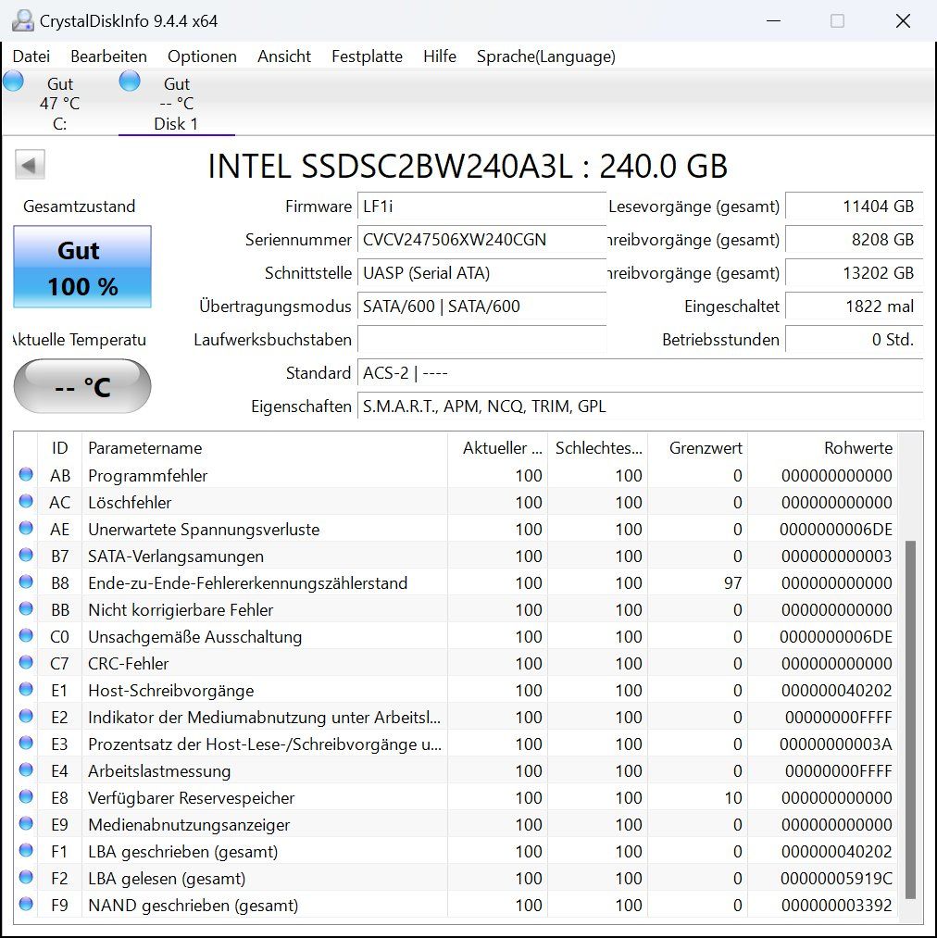Switch to the Disk 1 tab

176,103
